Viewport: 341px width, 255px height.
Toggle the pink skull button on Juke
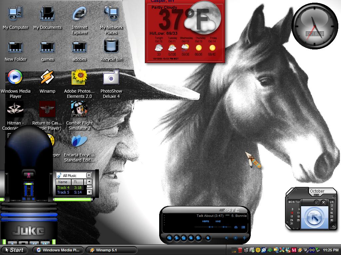coord(29,175)
